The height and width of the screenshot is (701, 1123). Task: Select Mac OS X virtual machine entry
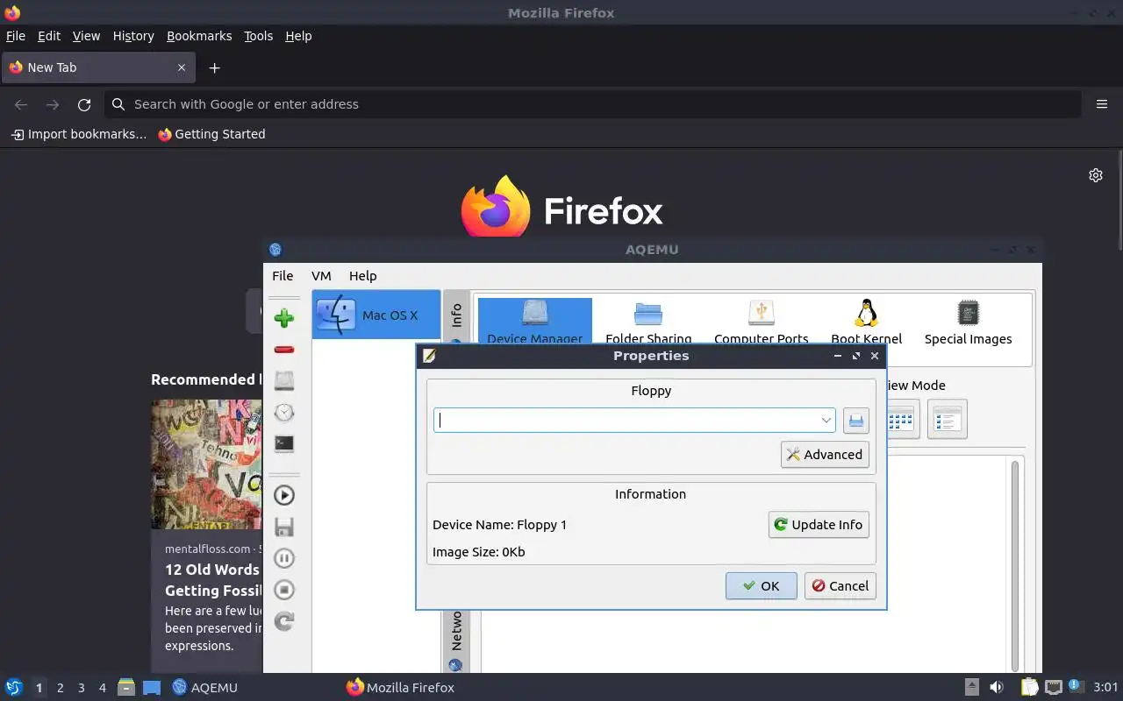[376, 315]
